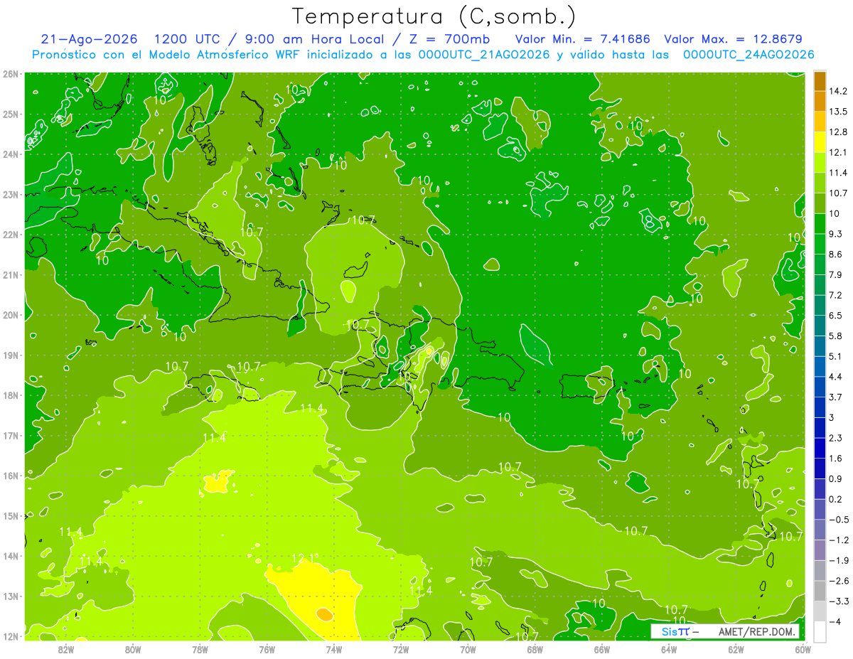Select the blue swatch between 3 and 3.7
Image resolution: width=853 pixels, height=659 pixels.
(x=820, y=407)
